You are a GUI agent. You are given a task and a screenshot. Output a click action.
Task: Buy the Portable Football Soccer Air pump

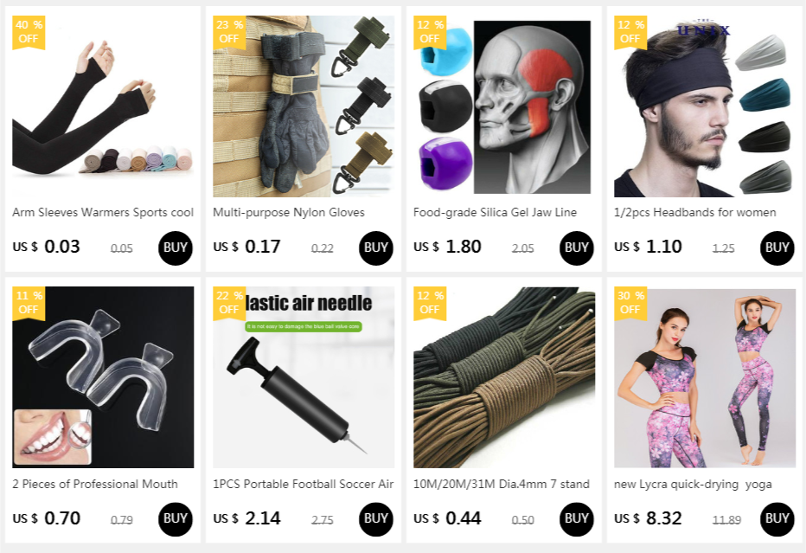pyautogui.click(x=375, y=519)
